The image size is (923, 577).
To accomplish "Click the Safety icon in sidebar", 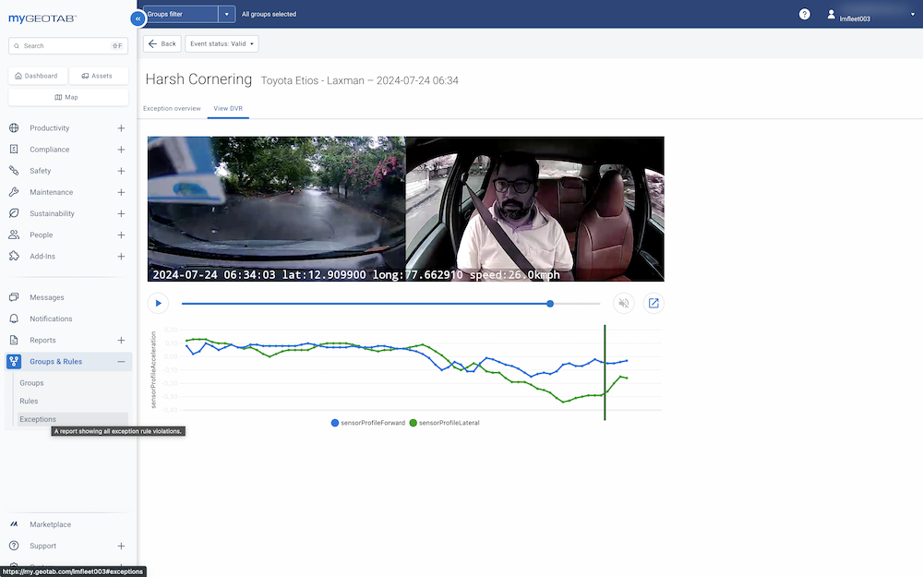I will coord(14,171).
